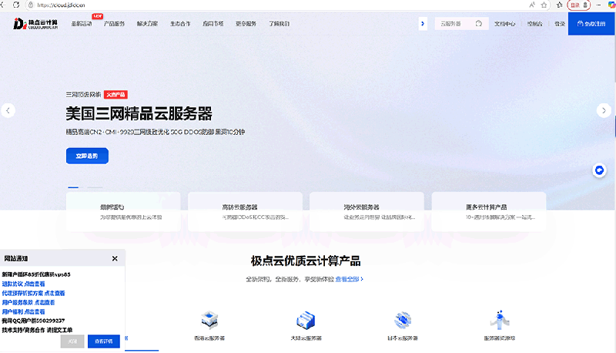The height and width of the screenshot is (353, 616).
Task: Select the 服务器租用/托管 product tab icon
Action: [499, 320]
